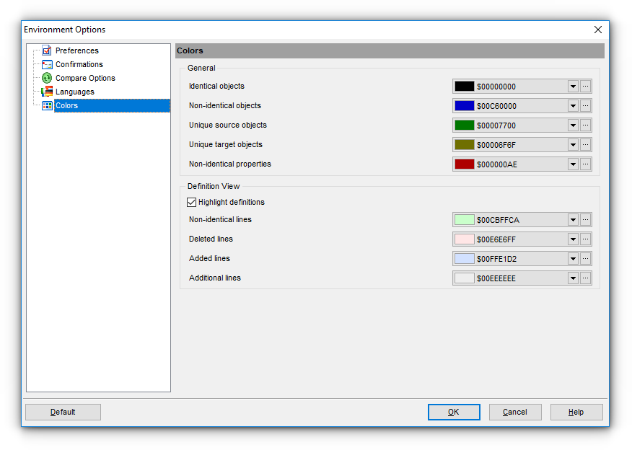Expand the Non-identical properties color dropdown
Screen dimensions: 632x450
pos(573,164)
